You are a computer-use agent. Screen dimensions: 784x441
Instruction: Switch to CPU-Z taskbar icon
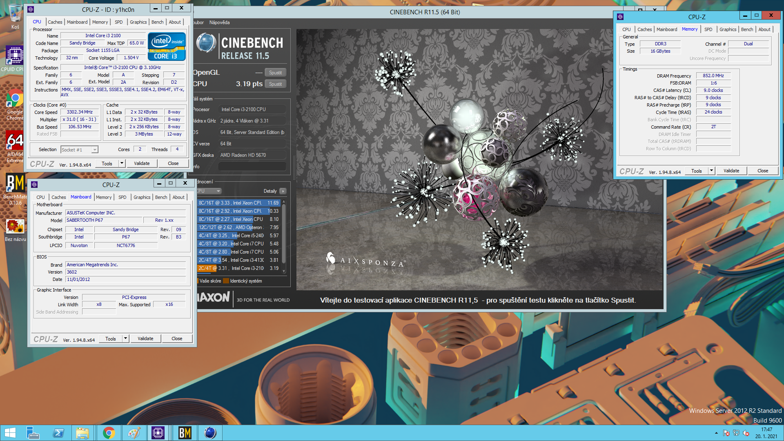point(158,433)
